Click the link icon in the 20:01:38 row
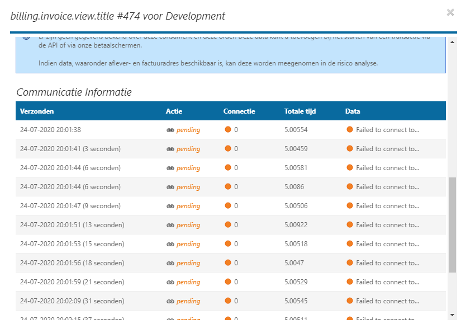 coord(170,130)
